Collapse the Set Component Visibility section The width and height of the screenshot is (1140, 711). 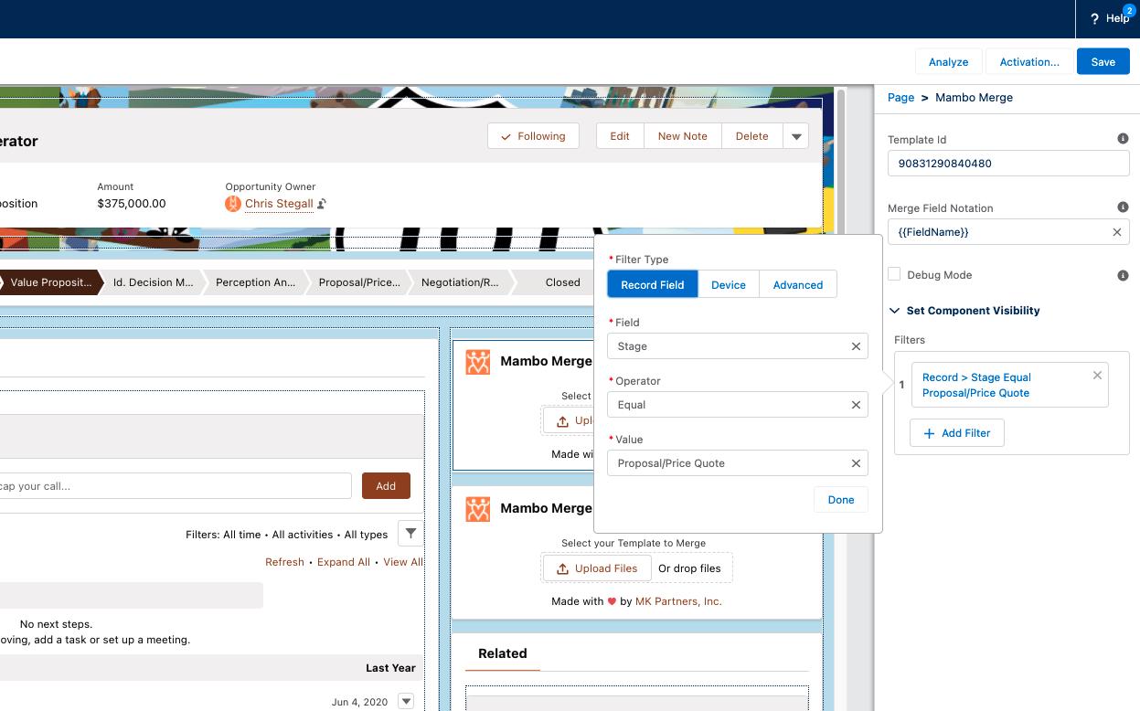[x=895, y=311]
